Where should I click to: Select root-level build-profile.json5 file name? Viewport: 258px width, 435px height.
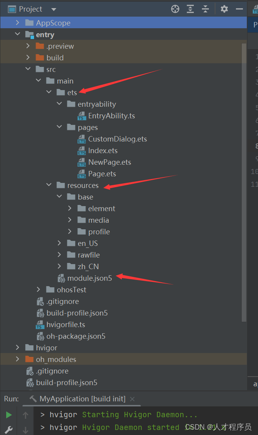pyautogui.click(x=67, y=383)
